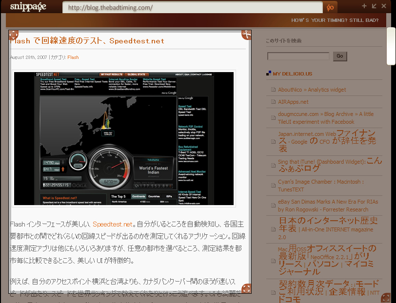Follow the orange Speedtest.net link in the paragraph
This screenshot has width=396, height=303.
113,224
